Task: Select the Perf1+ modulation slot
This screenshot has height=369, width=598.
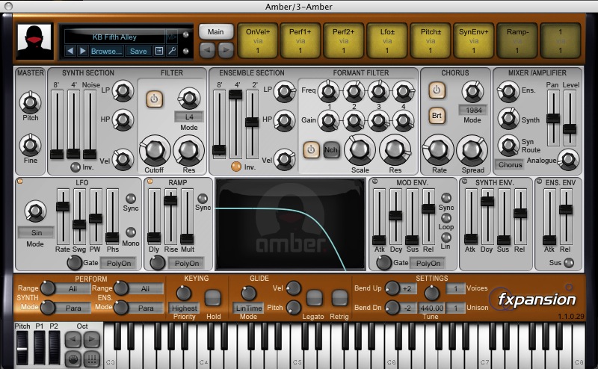Action: click(300, 41)
